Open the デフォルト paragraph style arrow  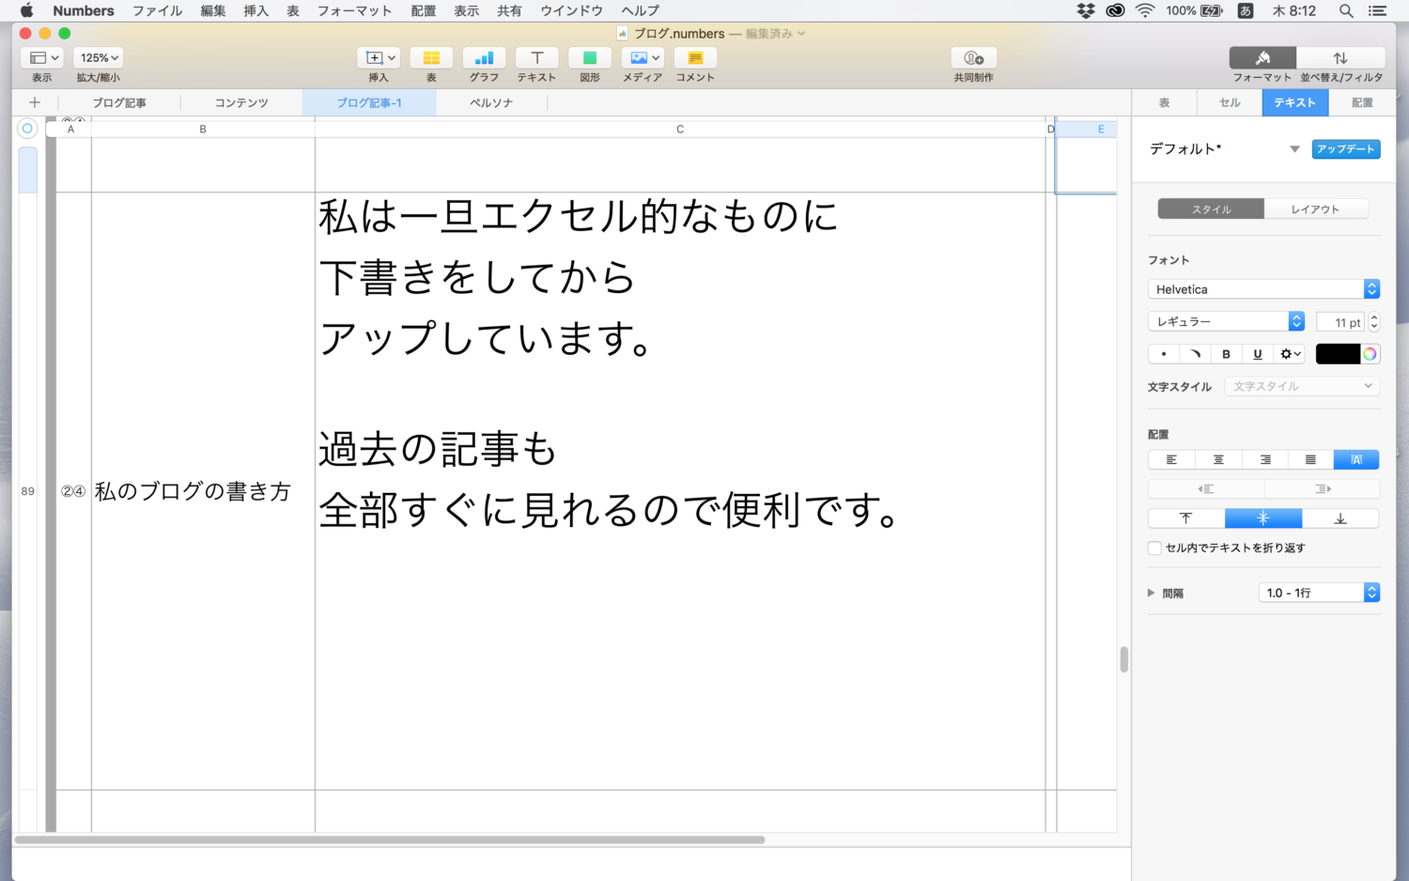1294,149
